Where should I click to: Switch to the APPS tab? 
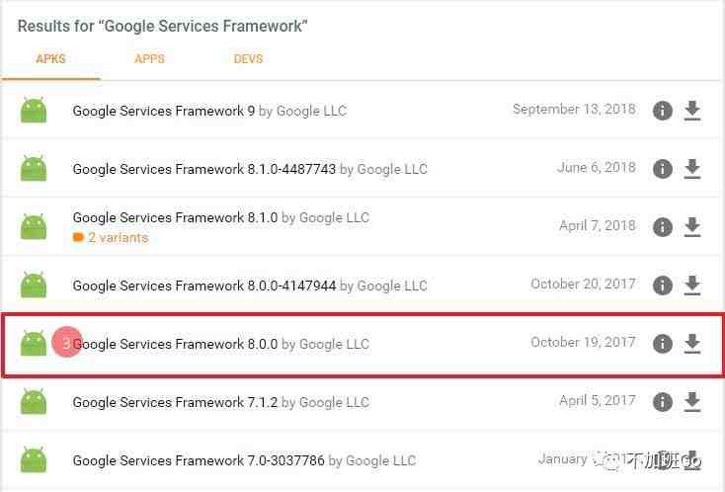point(149,59)
